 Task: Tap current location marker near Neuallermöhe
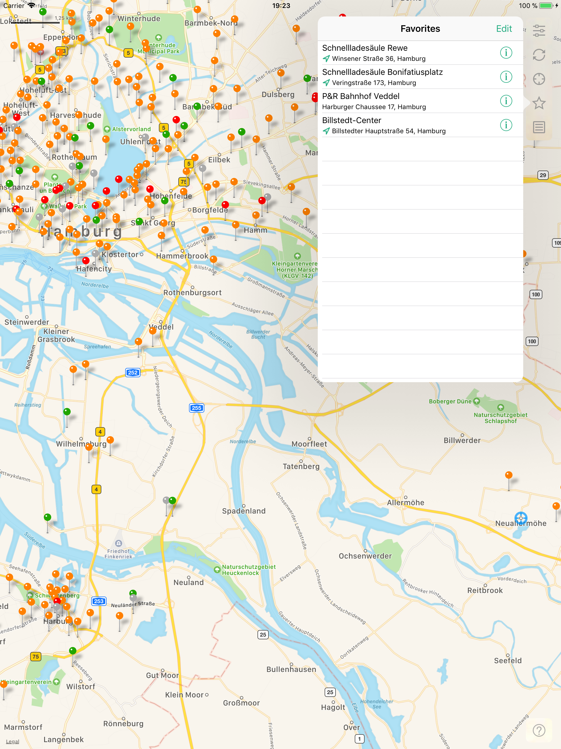(x=521, y=518)
